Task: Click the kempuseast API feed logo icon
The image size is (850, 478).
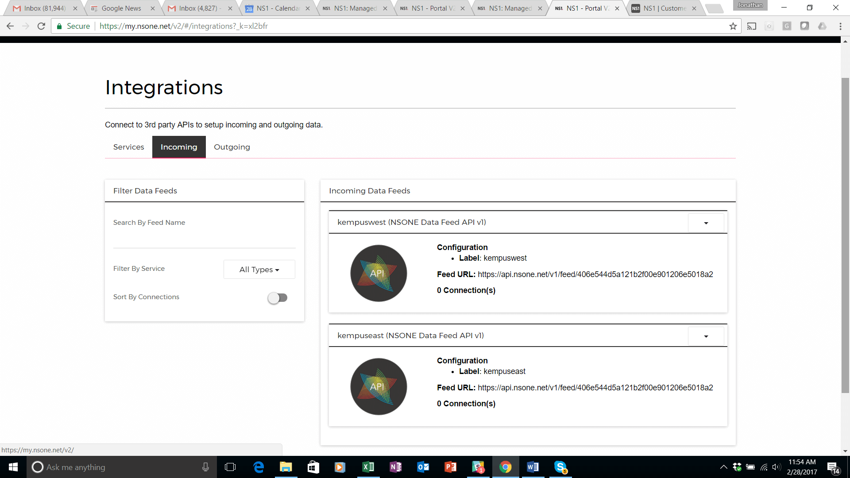Action: click(x=379, y=386)
